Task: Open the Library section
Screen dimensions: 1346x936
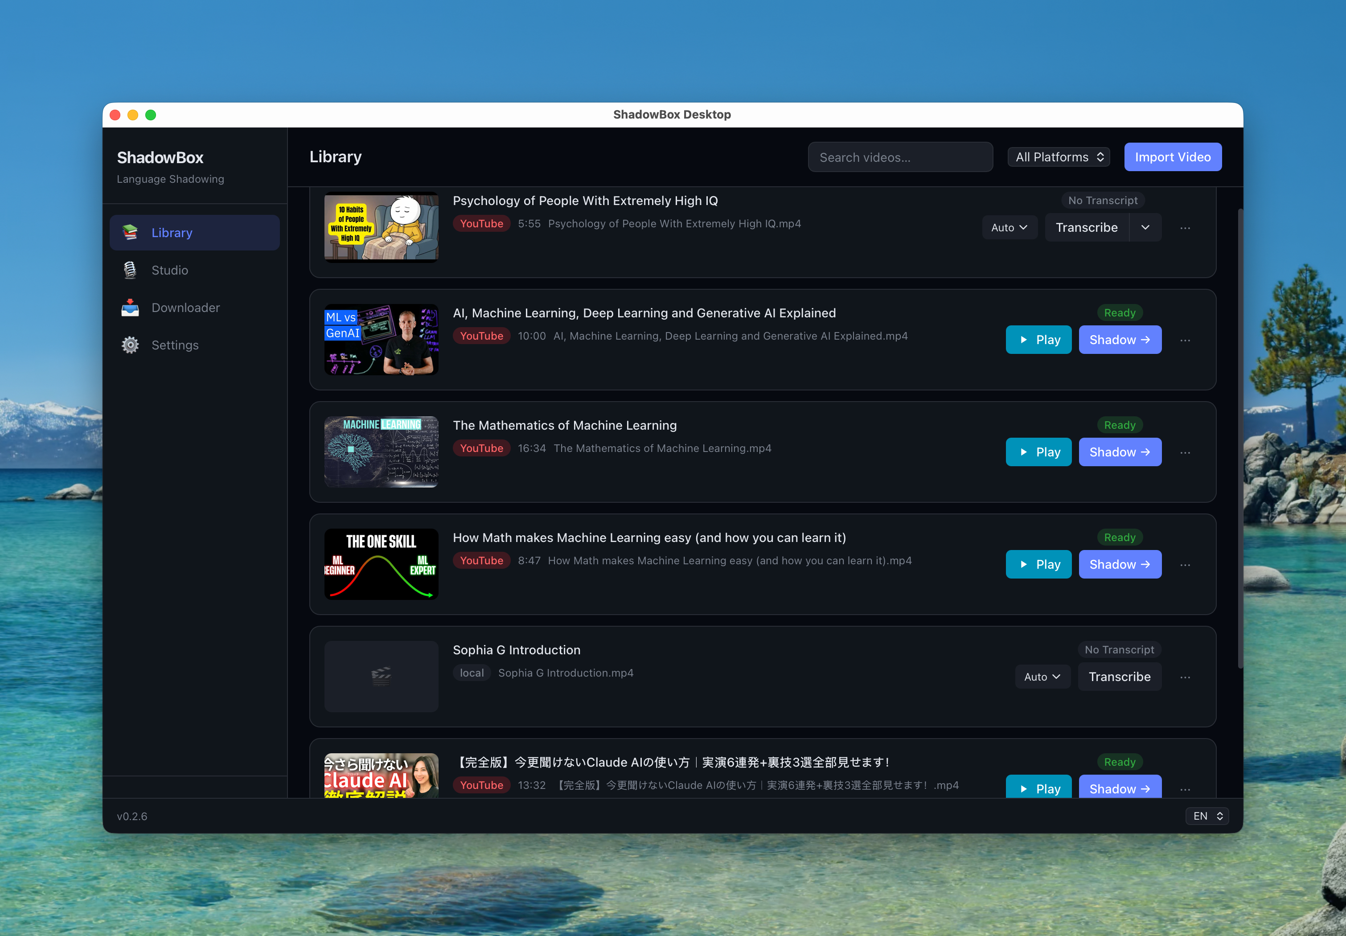Action: (x=195, y=233)
